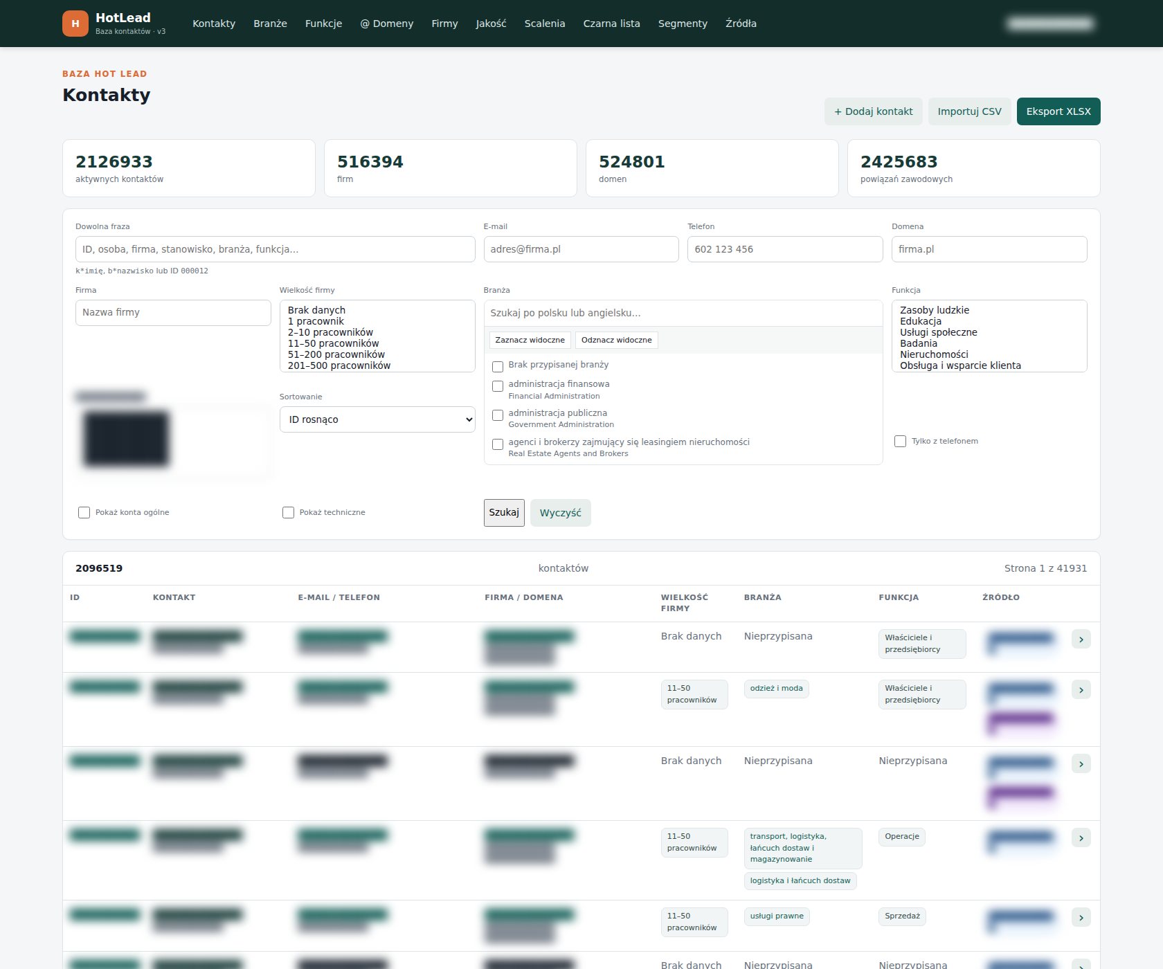Open row arrow for usługi prawne contact
The image size is (1163, 969).
pos(1081,917)
